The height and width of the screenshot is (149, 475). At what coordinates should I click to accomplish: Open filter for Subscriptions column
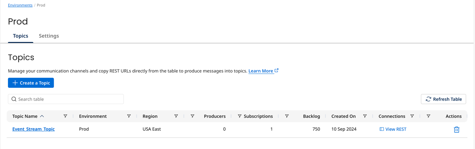(239, 116)
